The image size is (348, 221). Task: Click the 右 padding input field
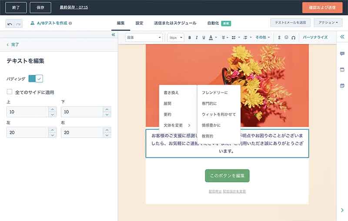[x=82, y=132]
